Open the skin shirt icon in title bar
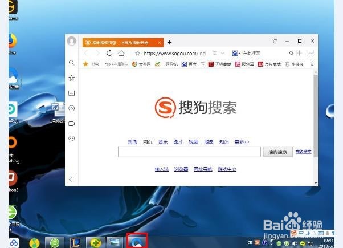The image size is (343, 248). 275,41
